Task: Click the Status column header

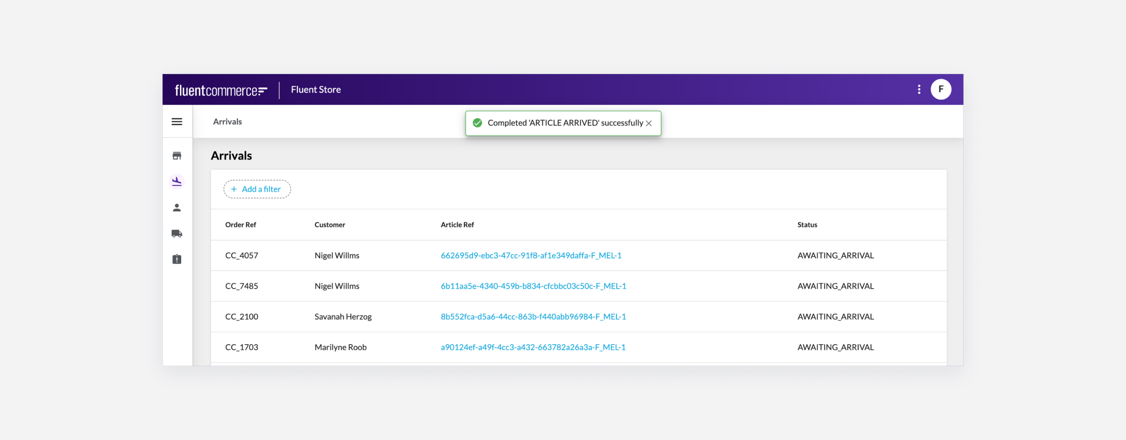Action: (807, 225)
